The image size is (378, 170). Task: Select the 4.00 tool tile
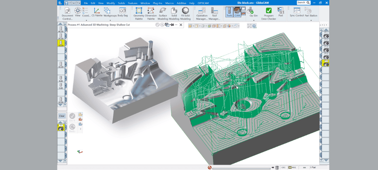click(61, 79)
